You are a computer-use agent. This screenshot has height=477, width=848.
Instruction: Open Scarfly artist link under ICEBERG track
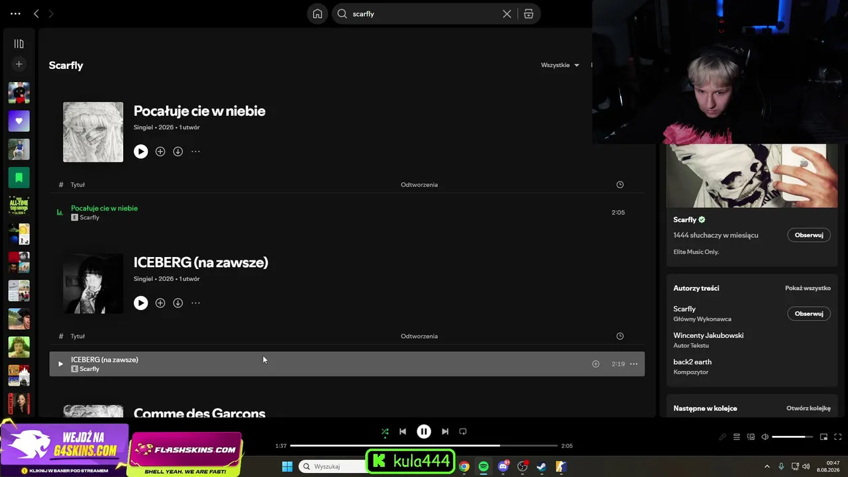[x=89, y=369]
